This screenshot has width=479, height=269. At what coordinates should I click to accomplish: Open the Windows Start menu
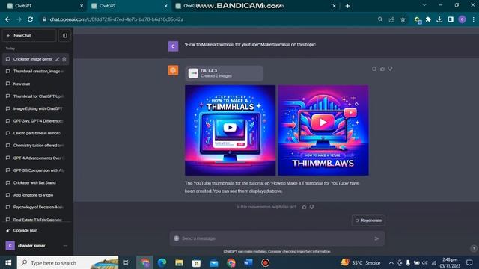(x=8, y=262)
